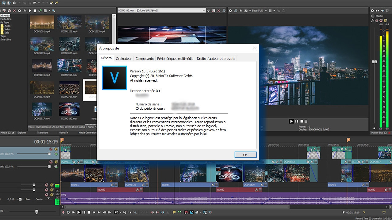Screen dimensions: 392x220
Task: Click the Master bus volume fader
Action: click(x=374, y=62)
